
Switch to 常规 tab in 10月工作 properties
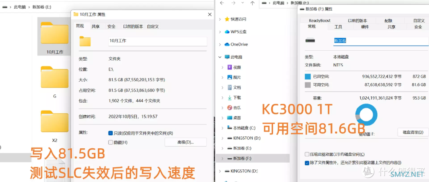click(x=80, y=26)
